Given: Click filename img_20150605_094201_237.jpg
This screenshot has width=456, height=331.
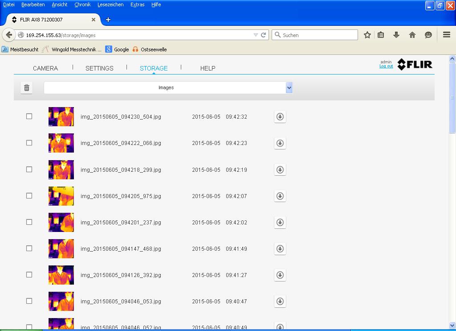Looking at the screenshot, I should [x=121, y=222].
